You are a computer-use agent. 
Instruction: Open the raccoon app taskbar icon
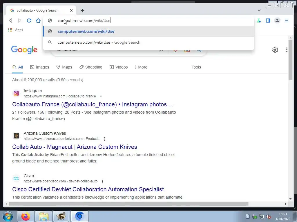pos(61,216)
